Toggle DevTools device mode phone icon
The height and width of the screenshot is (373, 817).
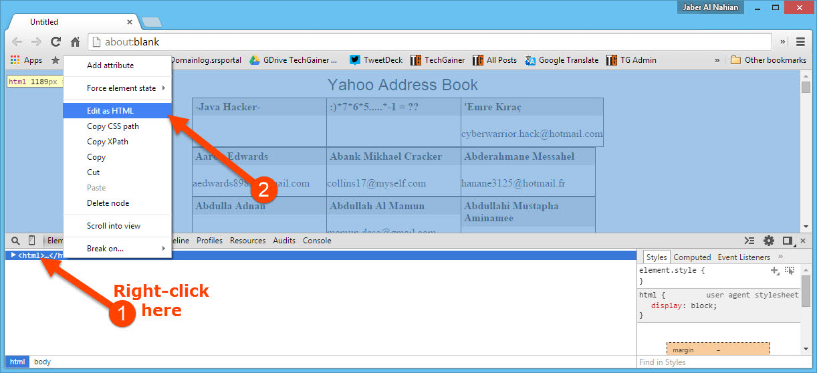click(31, 241)
